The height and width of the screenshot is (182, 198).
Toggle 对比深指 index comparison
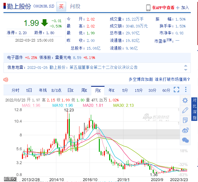click(x=194, y=109)
